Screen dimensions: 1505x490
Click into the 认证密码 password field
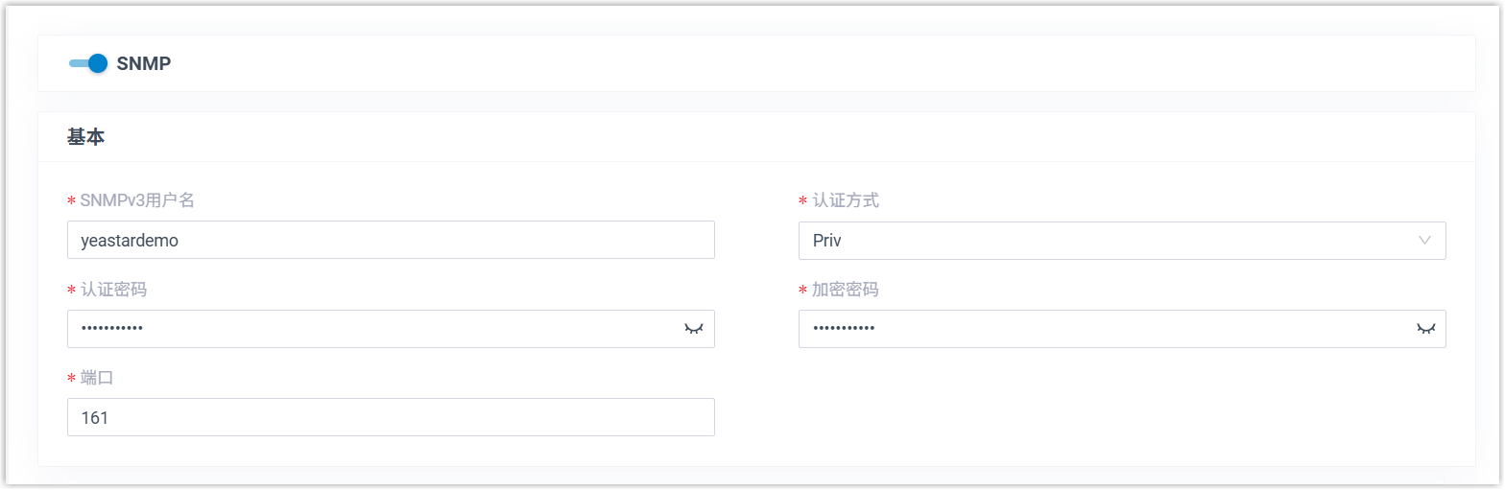[374, 329]
